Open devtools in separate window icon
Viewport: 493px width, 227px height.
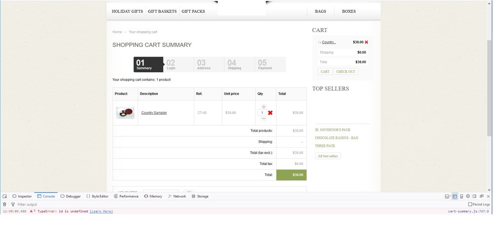481,196
